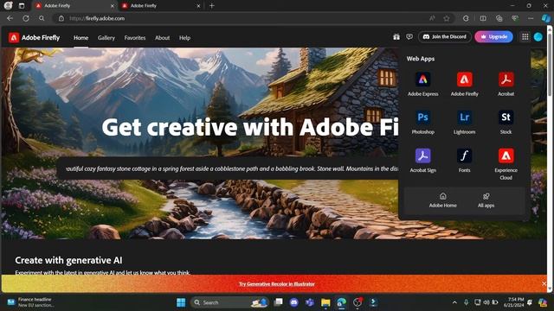
Task: Add page to browser favorites star
Action: (447, 18)
